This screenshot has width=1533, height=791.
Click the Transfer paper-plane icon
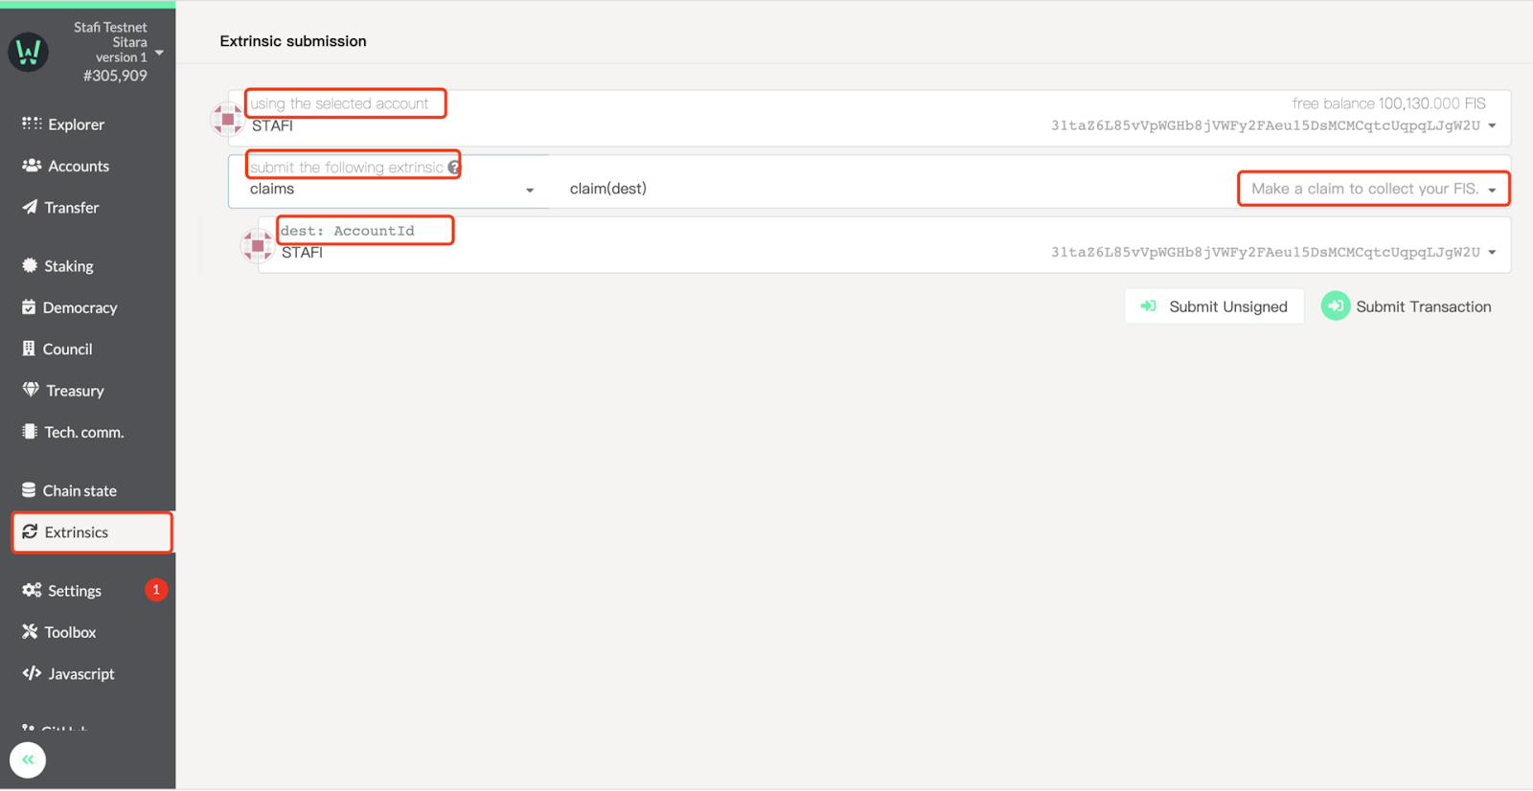(x=30, y=206)
